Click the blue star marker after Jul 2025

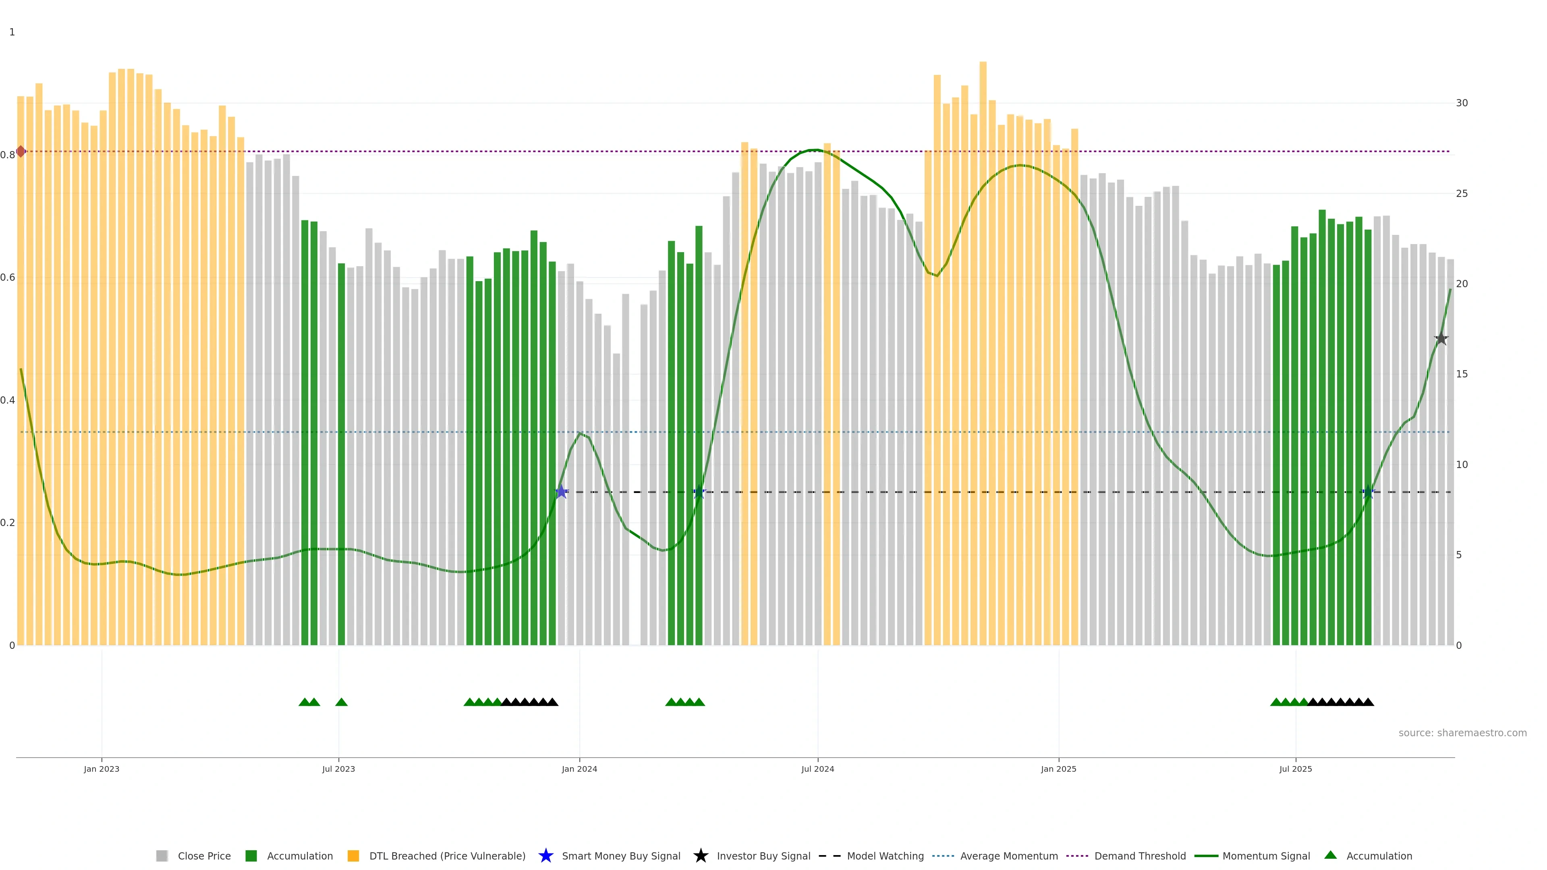click(x=1368, y=492)
